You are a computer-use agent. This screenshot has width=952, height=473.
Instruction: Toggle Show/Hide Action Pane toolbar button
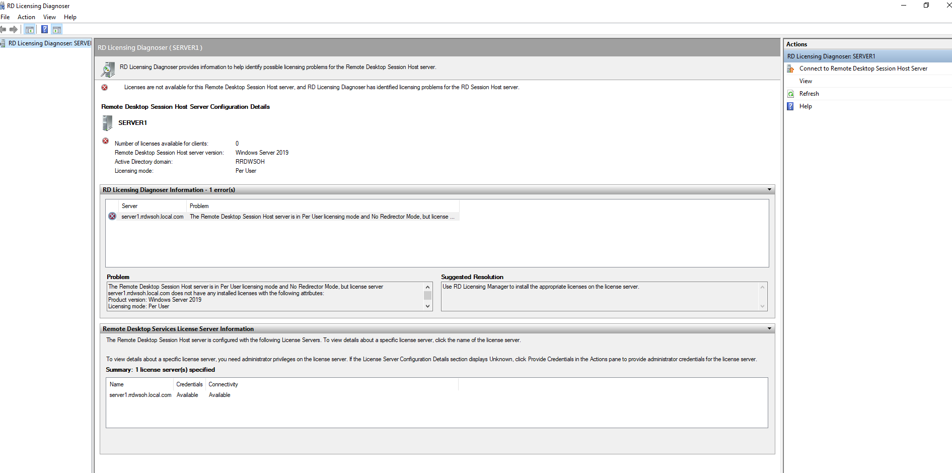(x=57, y=30)
